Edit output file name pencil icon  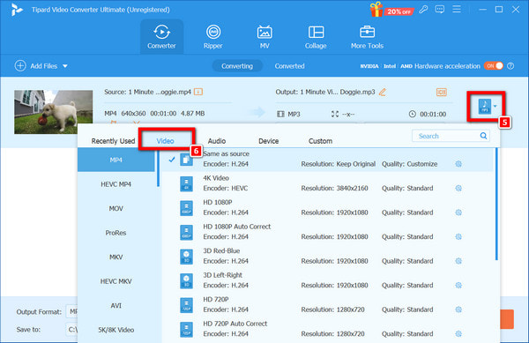383,92
